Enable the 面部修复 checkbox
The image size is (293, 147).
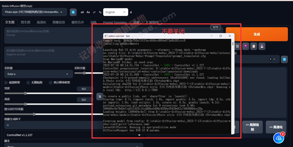point(6,83)
